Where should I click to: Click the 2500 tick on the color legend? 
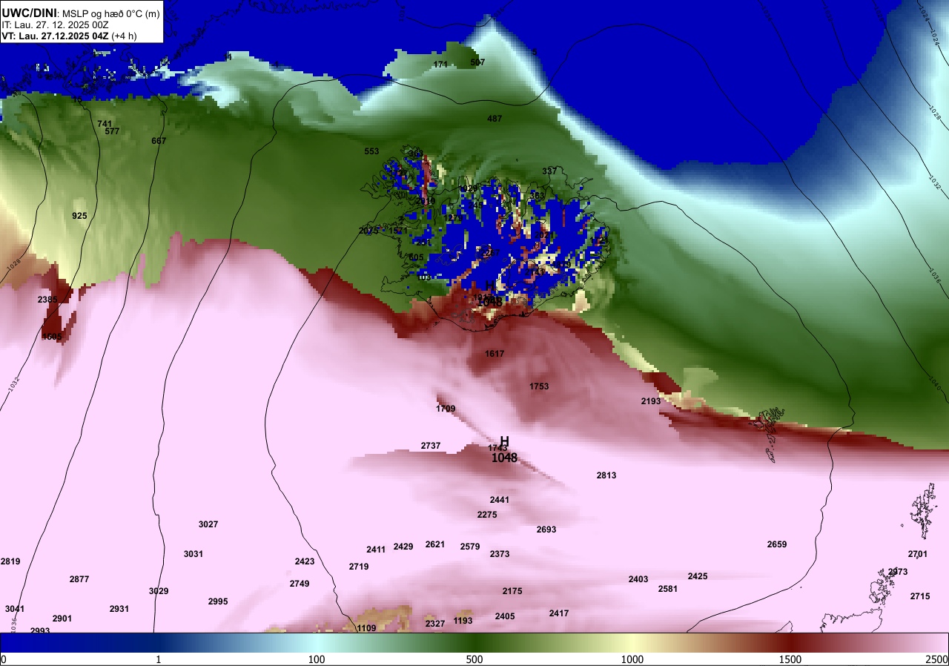[937, 659]
